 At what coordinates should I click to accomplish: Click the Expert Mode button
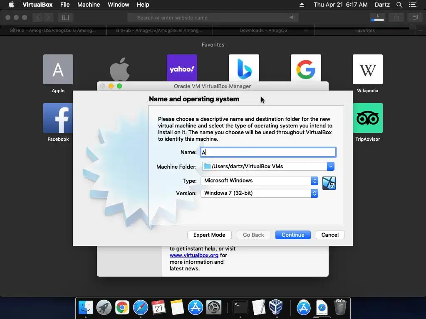coord(209,235)
